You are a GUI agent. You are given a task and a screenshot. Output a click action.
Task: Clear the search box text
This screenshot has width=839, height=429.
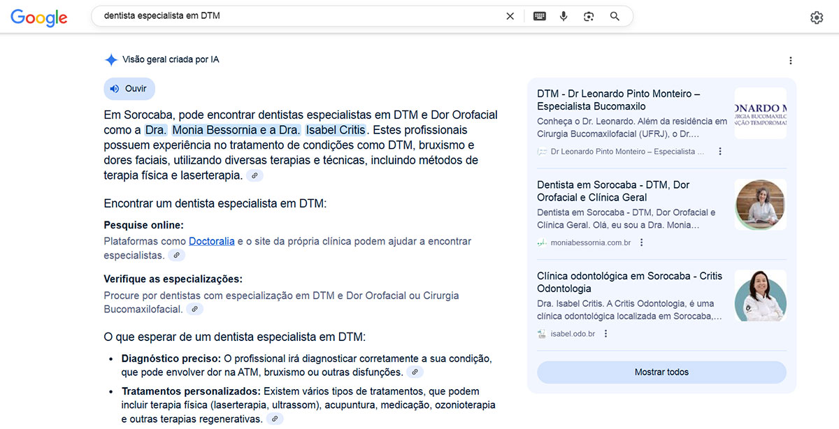pos(510,16)
